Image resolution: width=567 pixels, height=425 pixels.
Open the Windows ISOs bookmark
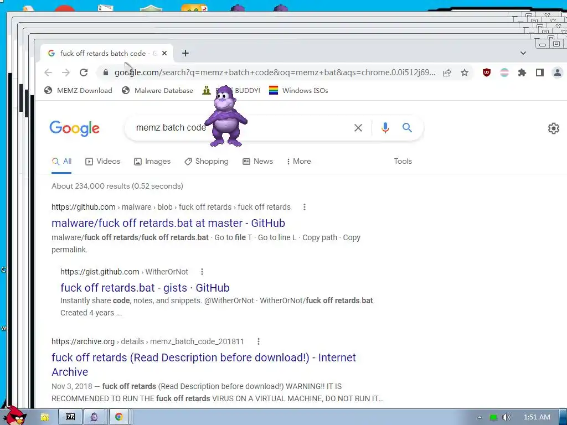[x=298, y=90]
